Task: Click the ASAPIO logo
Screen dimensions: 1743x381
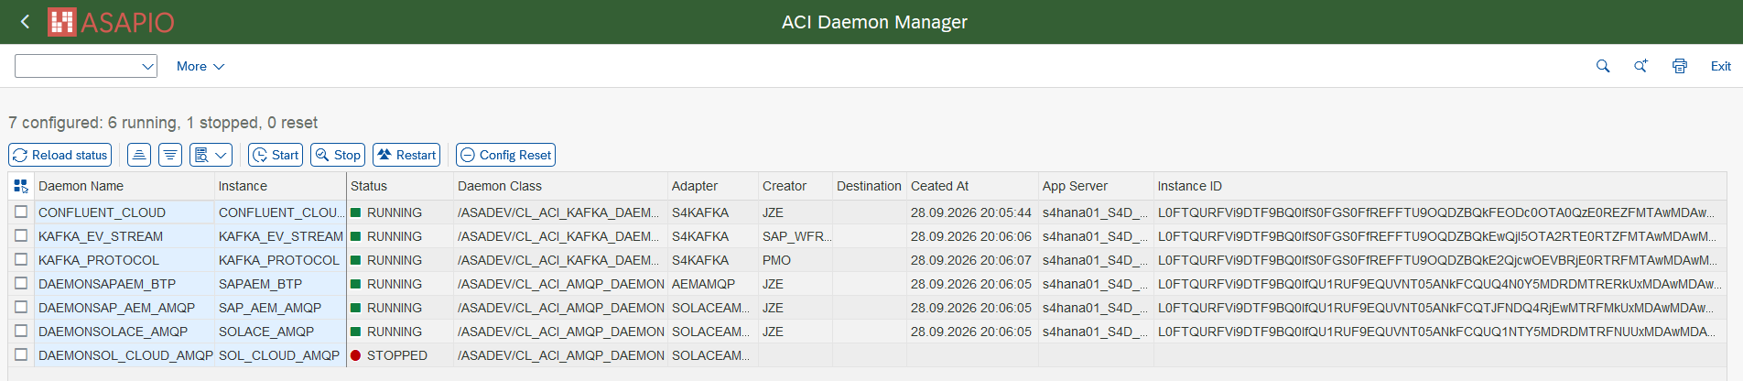Action: [x=111, y=22]
